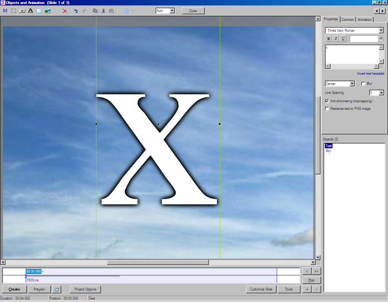Screen dimensions: 388x302
Task: Click the Project Options button
Action: tap(85, 289)
